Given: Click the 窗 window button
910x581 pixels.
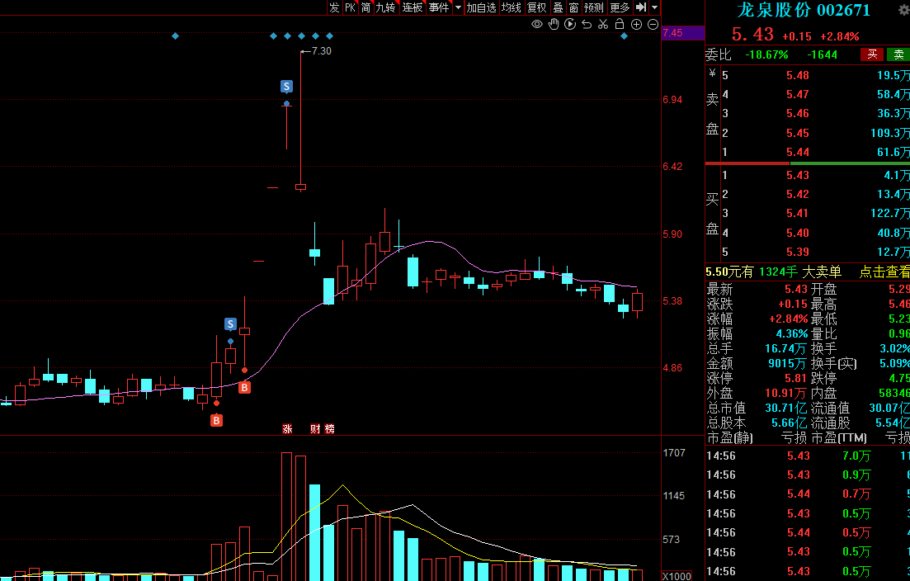Looking at the screenshot, I should [x=574, y=7].
